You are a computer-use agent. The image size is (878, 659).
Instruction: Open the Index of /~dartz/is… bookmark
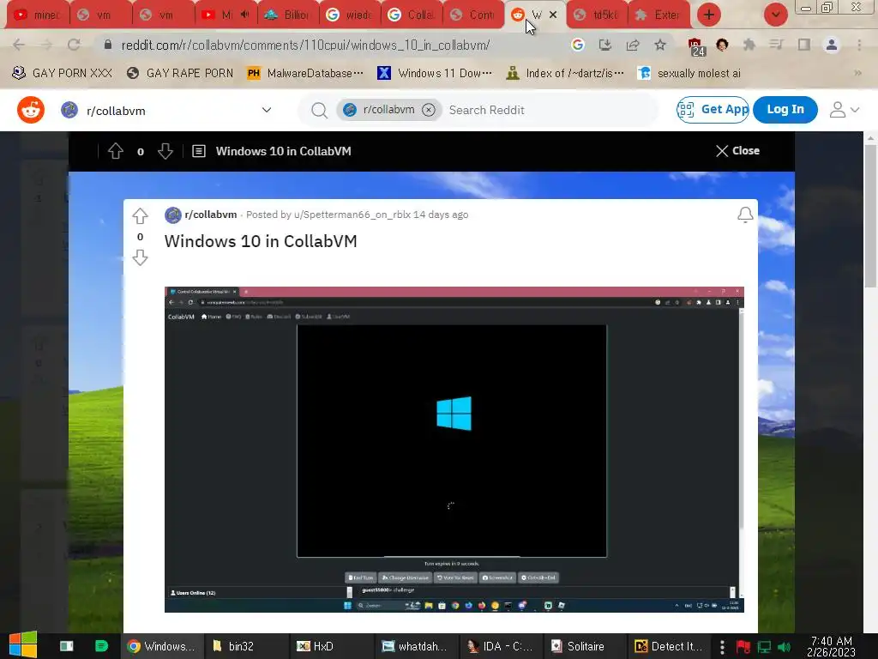[564, 73]
